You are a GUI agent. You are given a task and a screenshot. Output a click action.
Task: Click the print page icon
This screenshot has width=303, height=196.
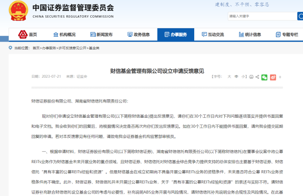pos(251,77)
